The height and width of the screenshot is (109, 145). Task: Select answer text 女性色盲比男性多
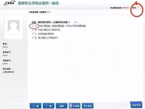click(x=46, y=34)
